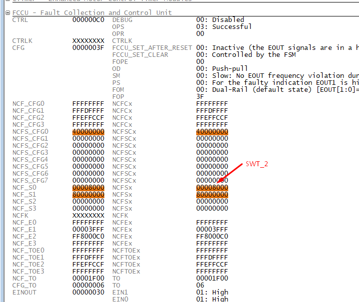
Task: Select the CFG register value 0000003F
Action: coord(88,48)
